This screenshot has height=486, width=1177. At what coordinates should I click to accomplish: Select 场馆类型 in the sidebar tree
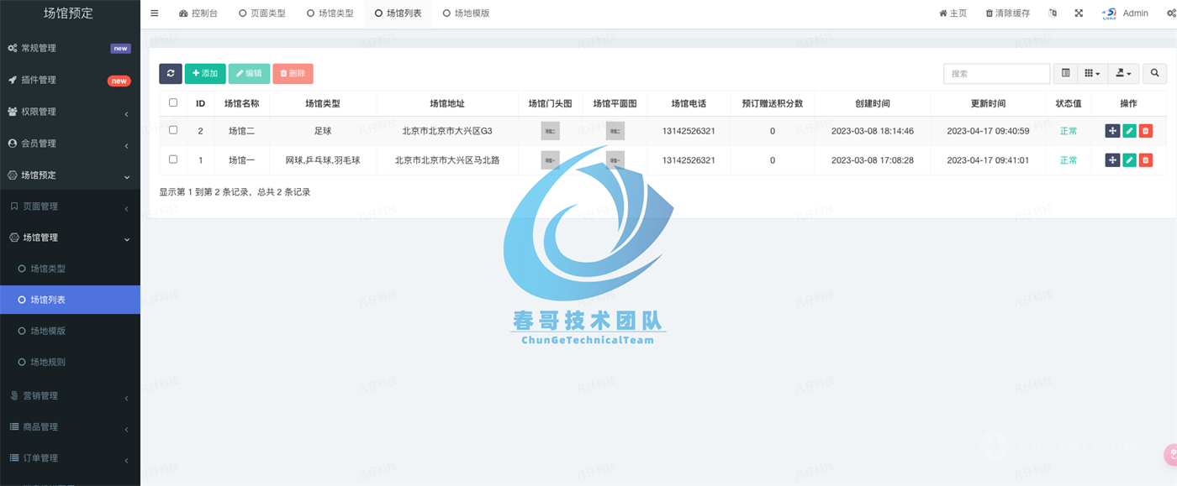click(70, 269)
